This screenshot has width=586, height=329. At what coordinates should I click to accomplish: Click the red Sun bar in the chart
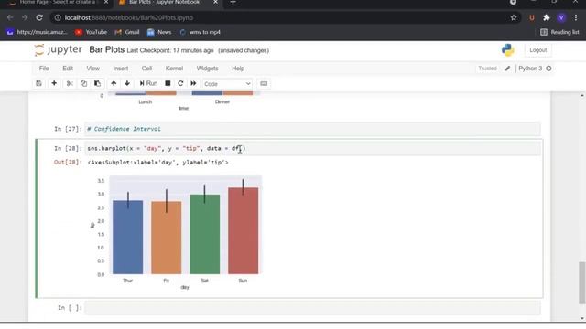pos(243,230)
